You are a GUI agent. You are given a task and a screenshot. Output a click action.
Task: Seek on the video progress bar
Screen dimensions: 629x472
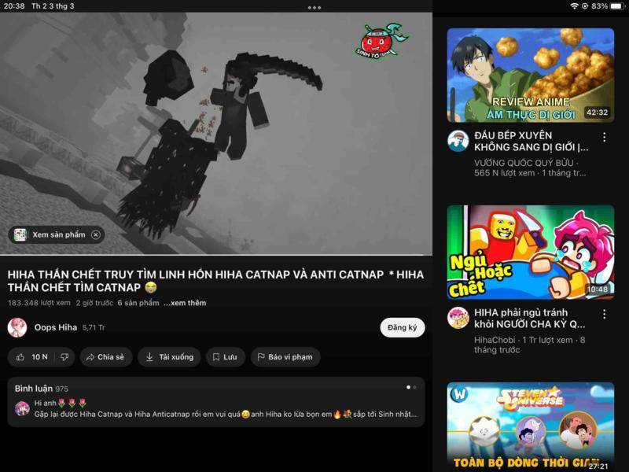tap(216, 255)
